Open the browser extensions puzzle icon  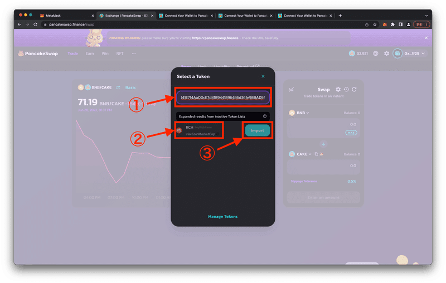[x=392, y=25]
